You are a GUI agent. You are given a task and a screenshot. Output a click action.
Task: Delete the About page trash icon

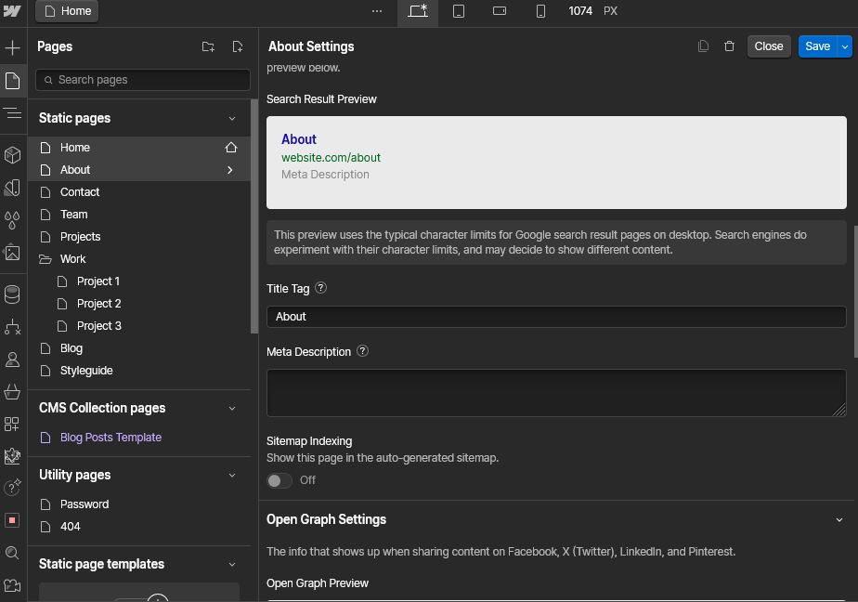point(730,46)
